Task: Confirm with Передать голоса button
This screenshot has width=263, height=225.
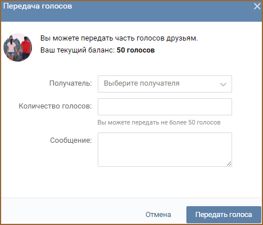Action: [x=224, y=215]
